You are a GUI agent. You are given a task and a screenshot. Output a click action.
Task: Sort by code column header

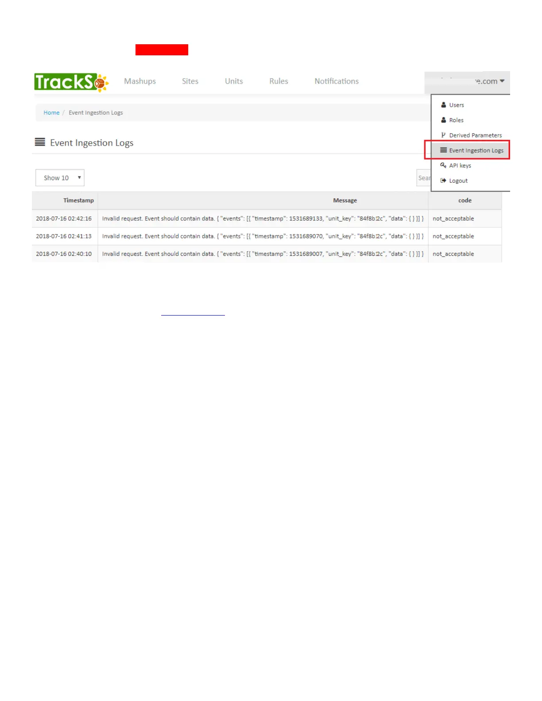(x=465, y=200)
